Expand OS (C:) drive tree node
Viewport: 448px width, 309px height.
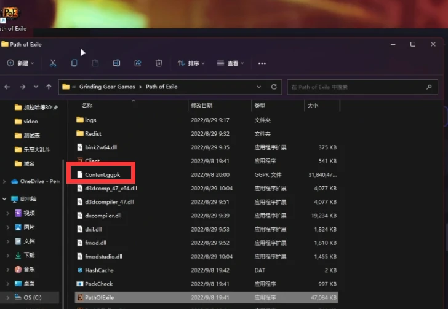tap(8, 297)
